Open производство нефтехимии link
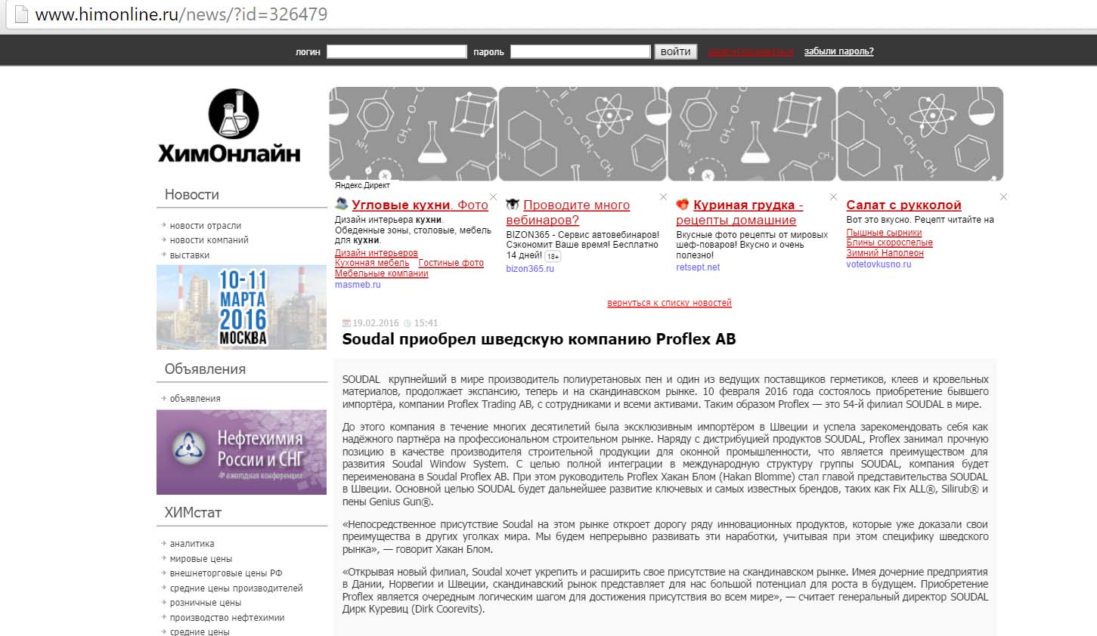Image resolution: width=1097 pixels, height=636 pixels. (x=228, y=618)
